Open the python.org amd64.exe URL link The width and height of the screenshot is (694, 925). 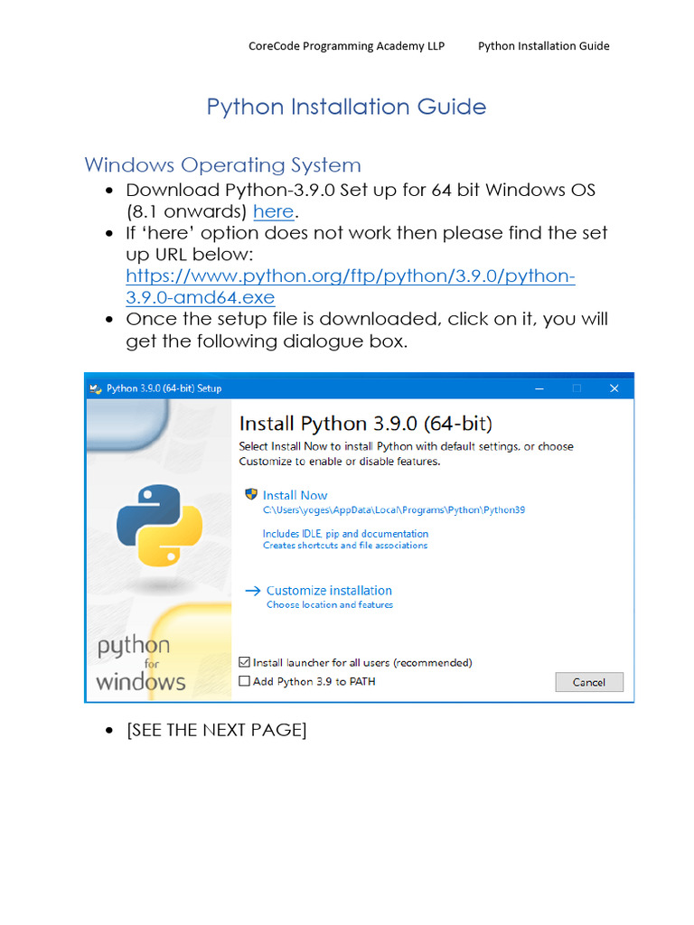pyautogui.click(x=350, y=286)
